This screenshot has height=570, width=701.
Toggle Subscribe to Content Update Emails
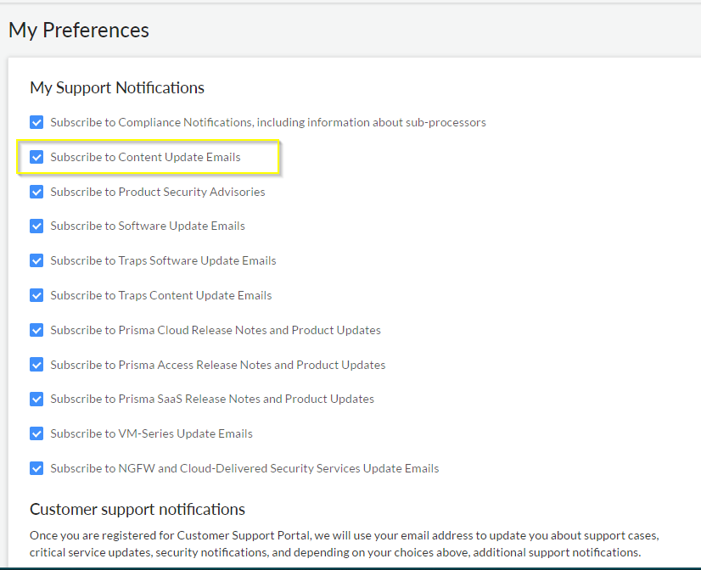click(x=36, y=157)
